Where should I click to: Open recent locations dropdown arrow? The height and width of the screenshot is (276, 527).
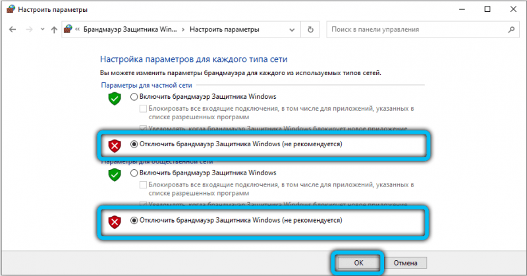point(42,30)
